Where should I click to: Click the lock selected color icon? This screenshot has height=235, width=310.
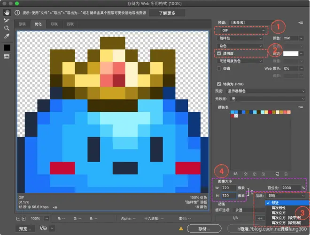coord(263,174)
